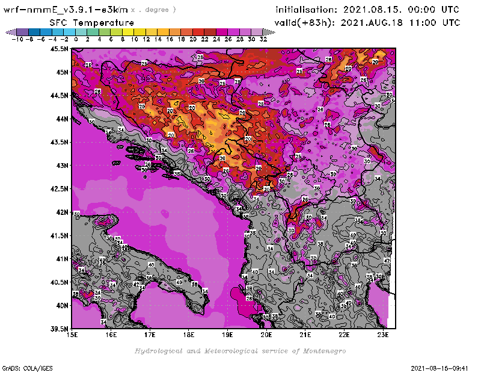The image size is (481, 372).
Task: Click the 20E longitude axis label
Action: point(266,335)
